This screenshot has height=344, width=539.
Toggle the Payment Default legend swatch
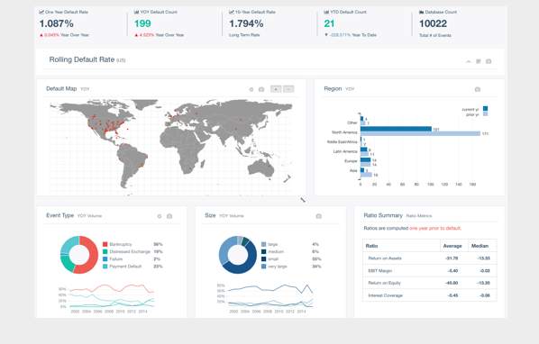coord(105,267)
